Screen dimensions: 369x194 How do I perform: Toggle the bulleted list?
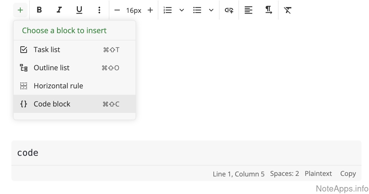[197, 10]
